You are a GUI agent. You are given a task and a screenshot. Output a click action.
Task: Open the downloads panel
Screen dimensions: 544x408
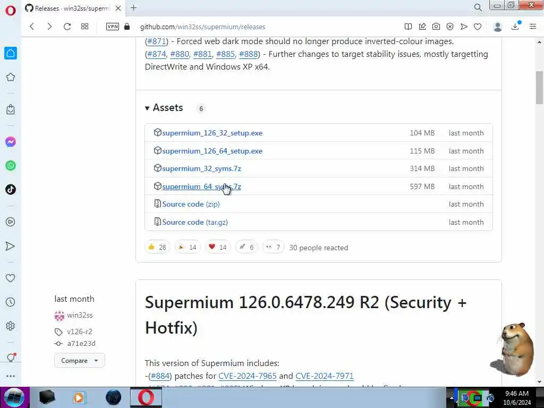tap(515, 27)
